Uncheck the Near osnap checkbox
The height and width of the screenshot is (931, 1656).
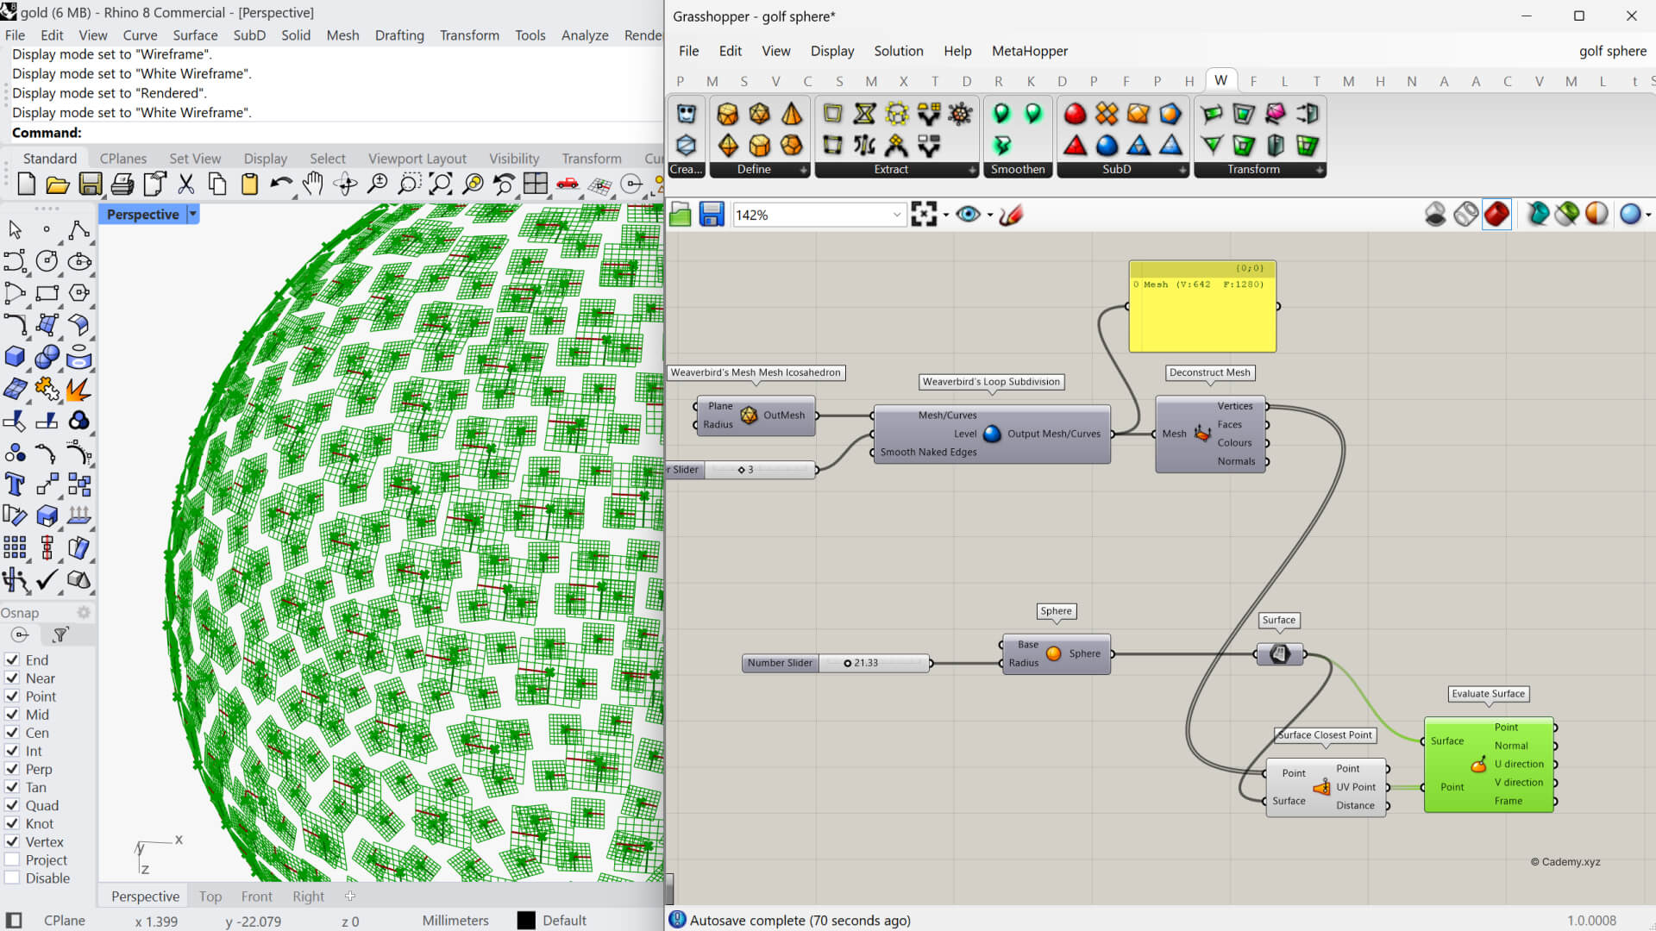(12, 678)
